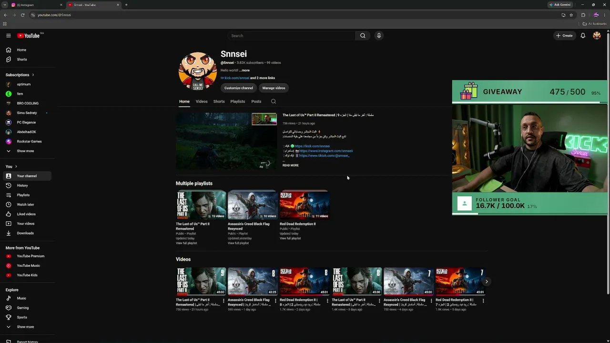Reload the browser page

pyautogui.click(x=22, y=15)
